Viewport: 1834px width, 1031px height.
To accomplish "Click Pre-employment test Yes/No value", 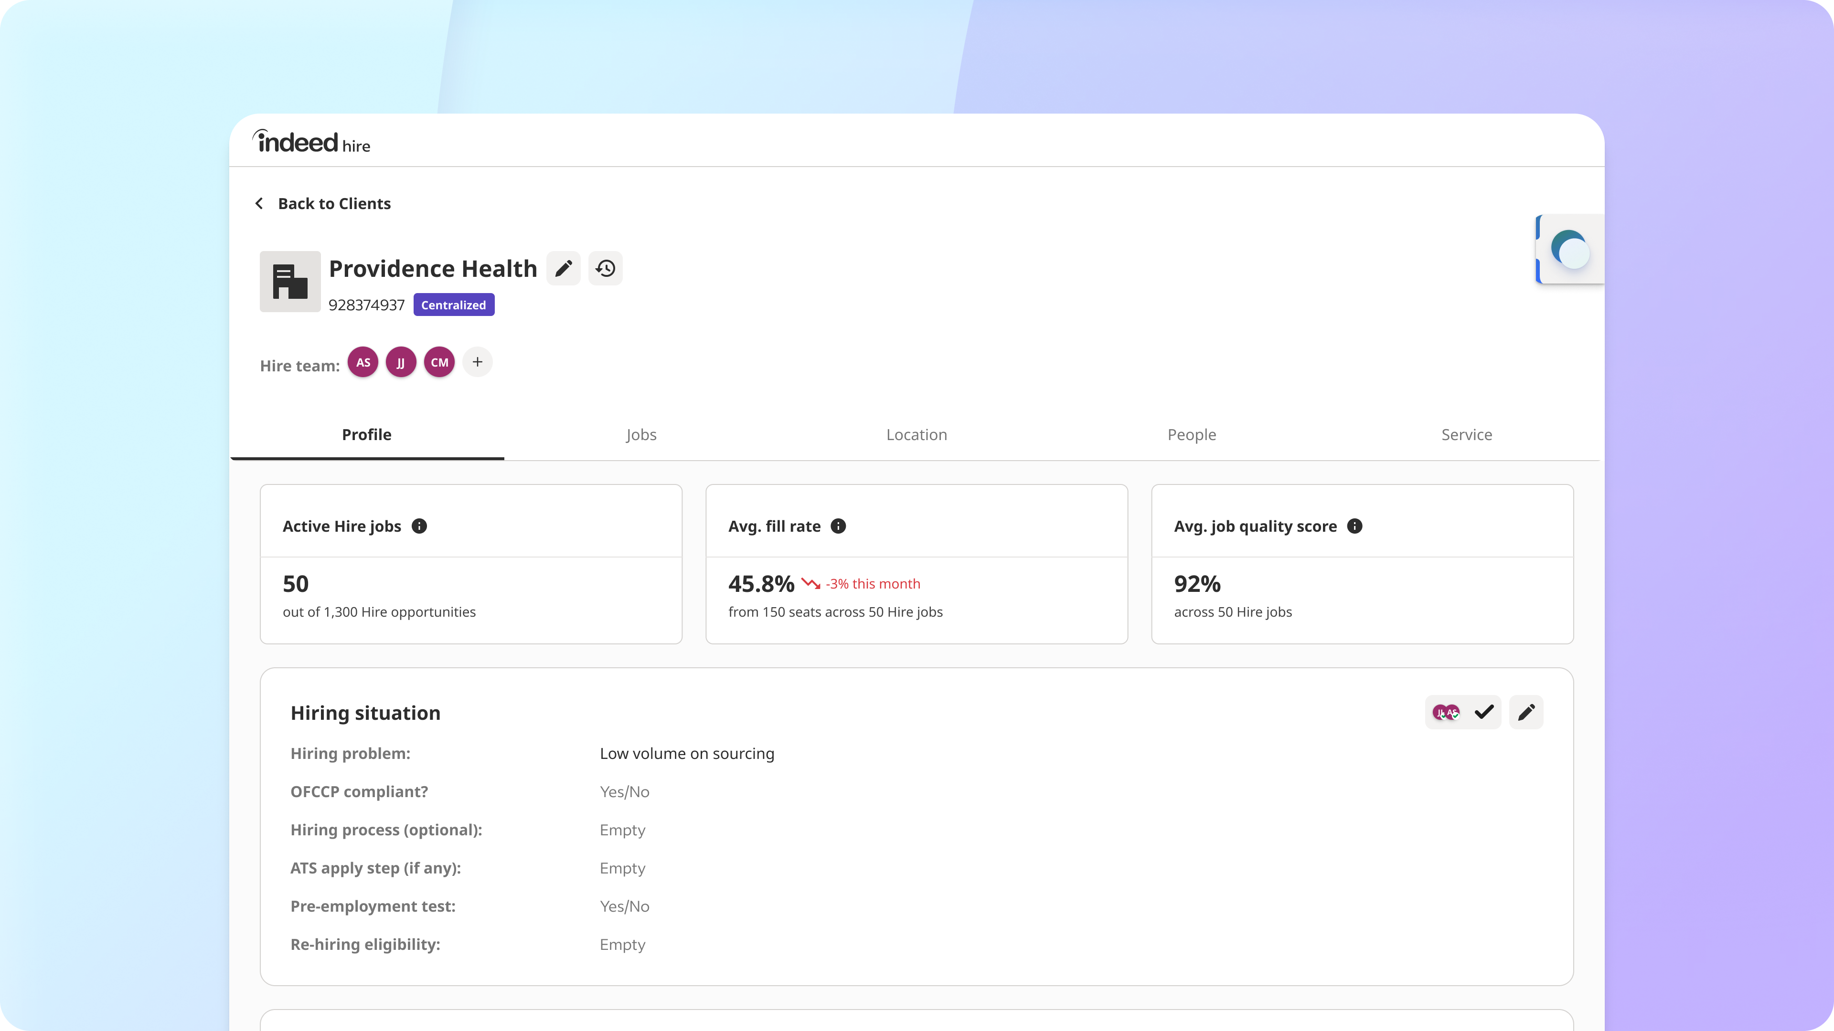I will tap(624, 906).
